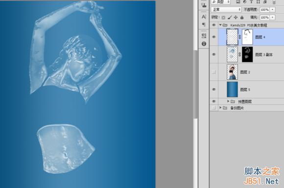Select the Kamdy229 PS水美女教程 group name
The image size is (284, 188).
(x=249, y=25)
